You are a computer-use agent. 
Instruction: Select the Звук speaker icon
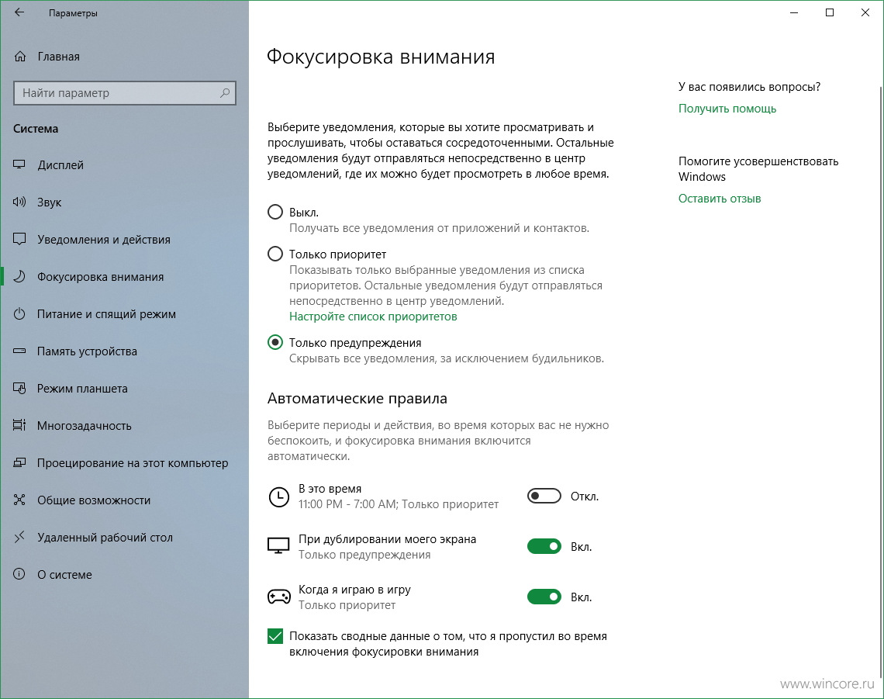point(19,202)
